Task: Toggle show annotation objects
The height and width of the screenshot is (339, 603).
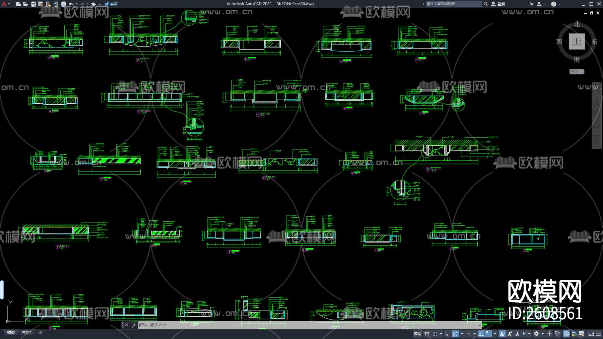Action: (x=502, y=334)
